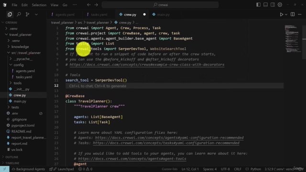Click src in the breadcrumb path

(x=80, y=22)
